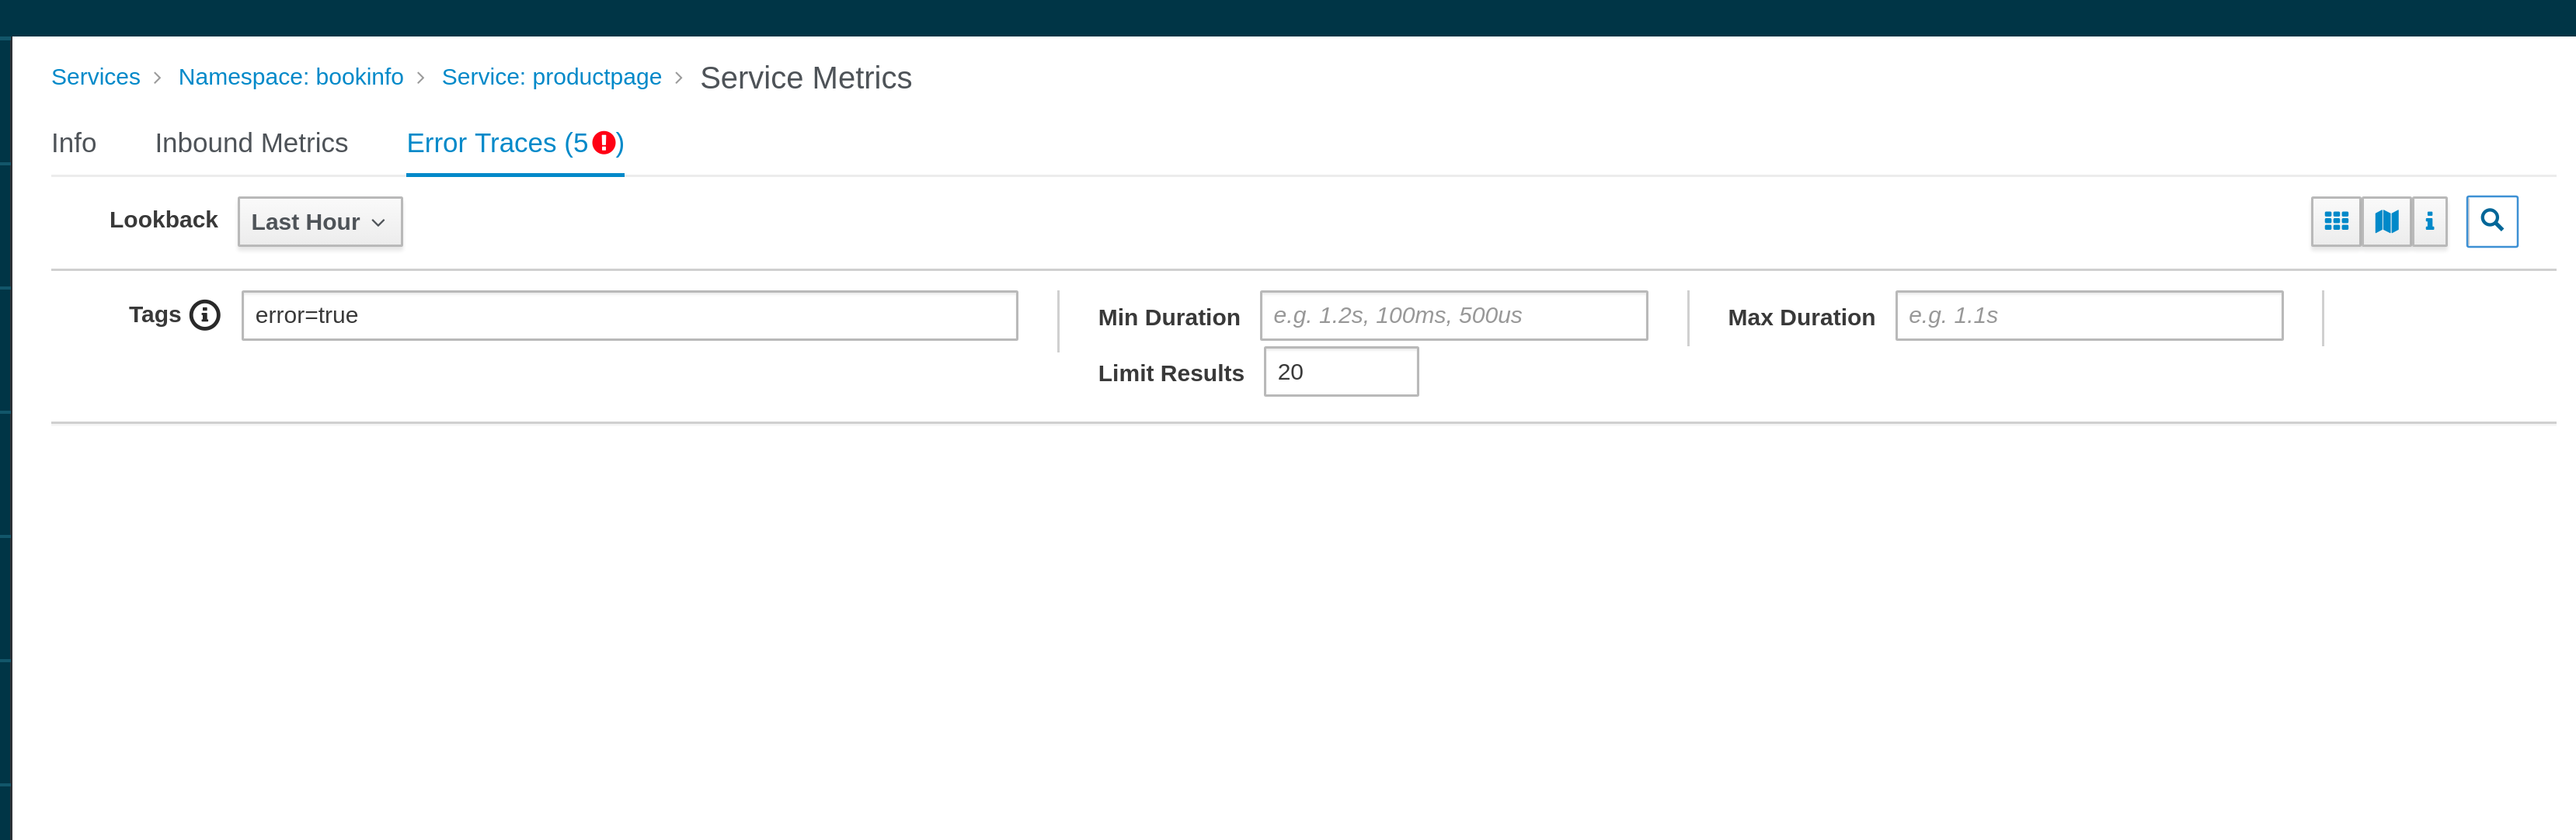Open the Inbound Metrics tab

point(251,143)
